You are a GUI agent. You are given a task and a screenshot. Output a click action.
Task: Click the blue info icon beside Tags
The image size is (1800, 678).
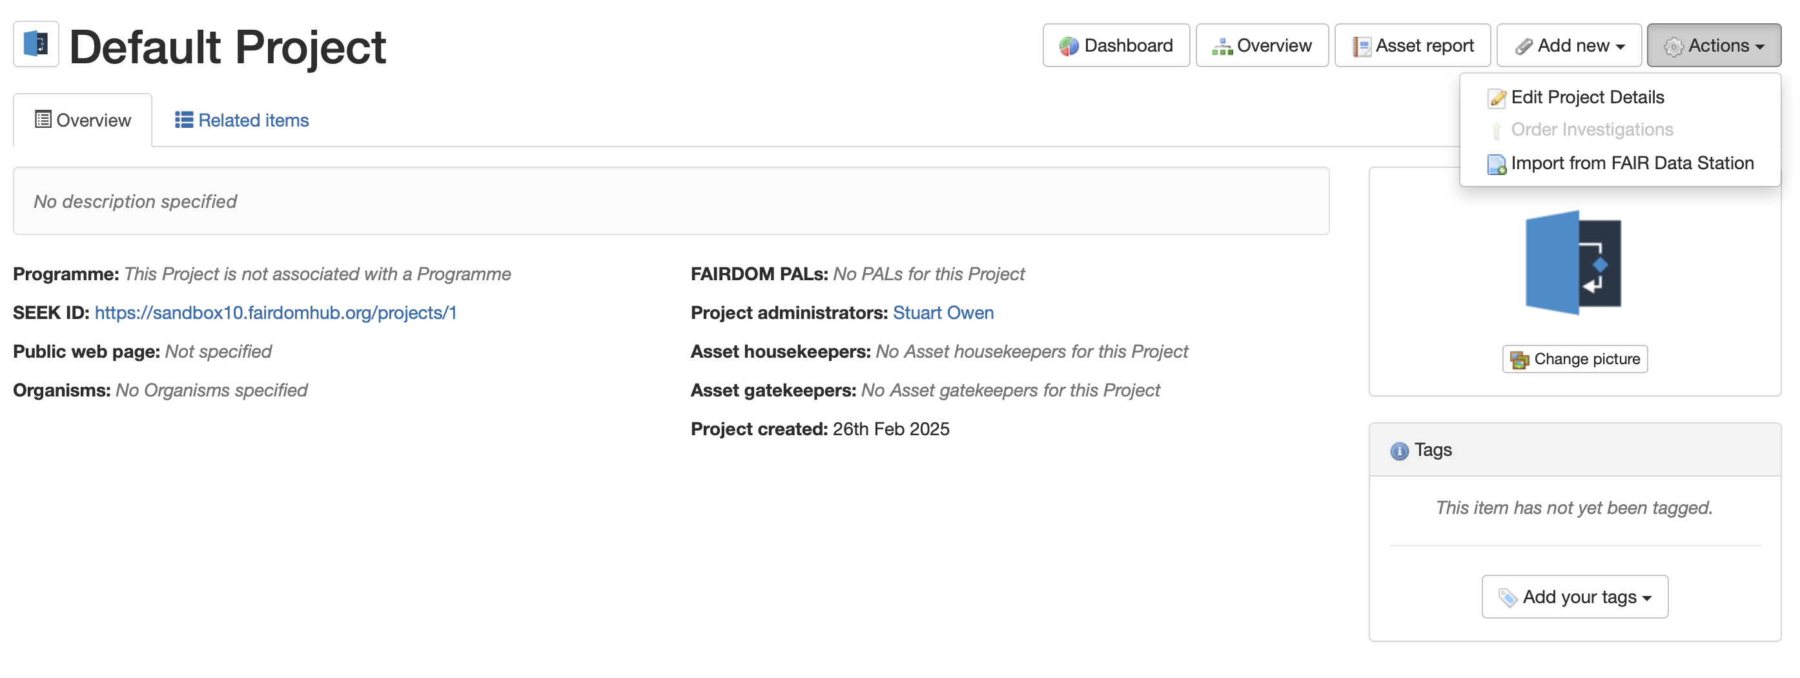pos(1399,451)
